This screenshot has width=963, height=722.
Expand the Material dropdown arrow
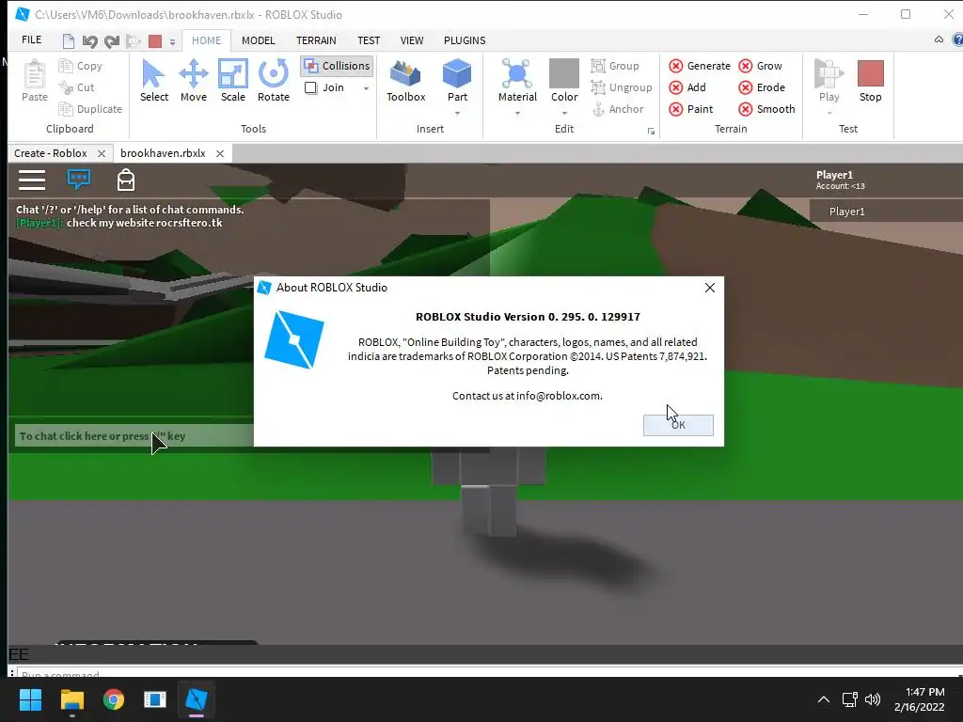point(517,113)
